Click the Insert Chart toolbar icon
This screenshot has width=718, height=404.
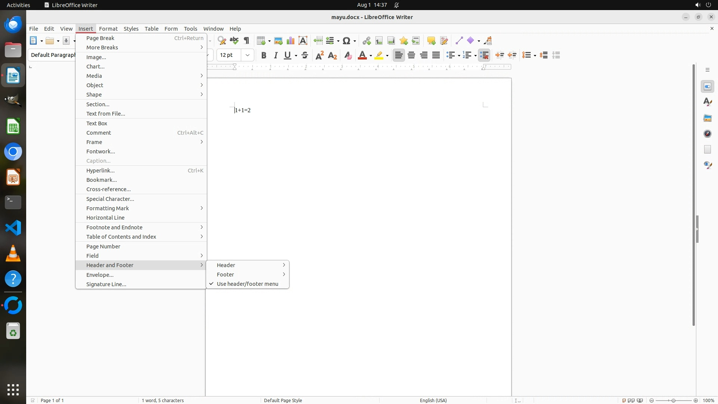click(291, 41)
